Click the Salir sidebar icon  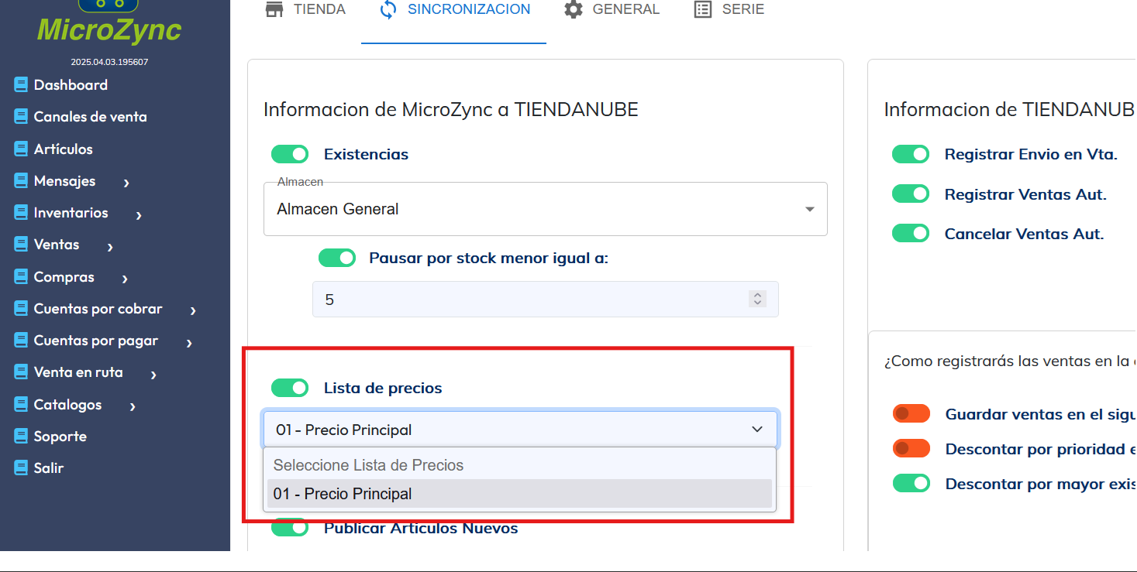pyautogui.click(x=21, y=468)
